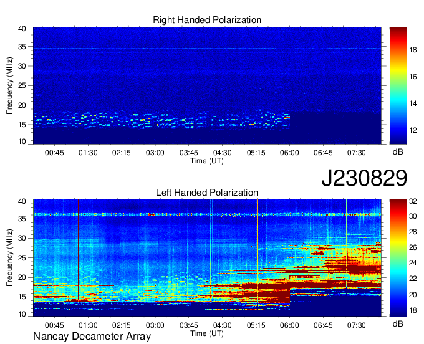Click 06:45 tick on left-handed plot time axis

click(x=323, y=325)
